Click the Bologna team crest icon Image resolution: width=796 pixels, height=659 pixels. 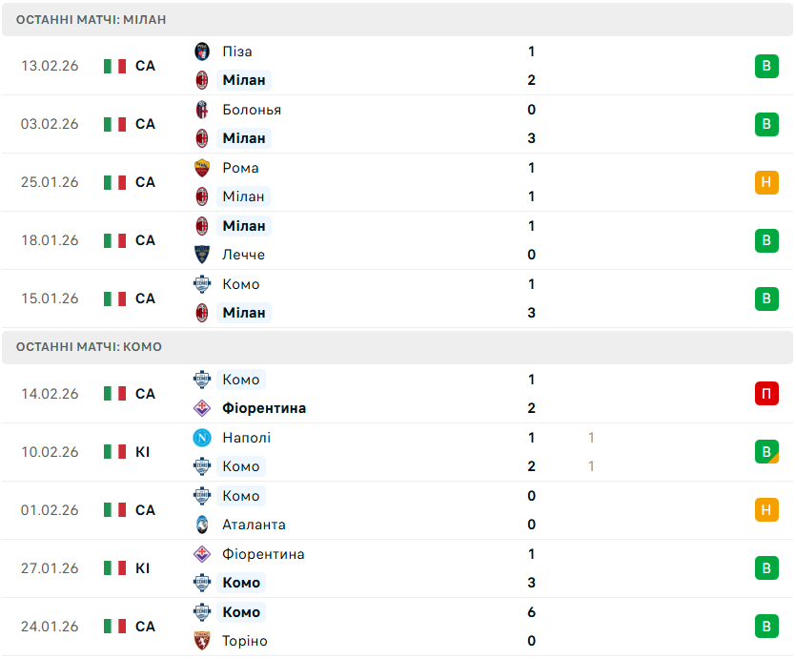pyautogui.click(x=202, y=110)
